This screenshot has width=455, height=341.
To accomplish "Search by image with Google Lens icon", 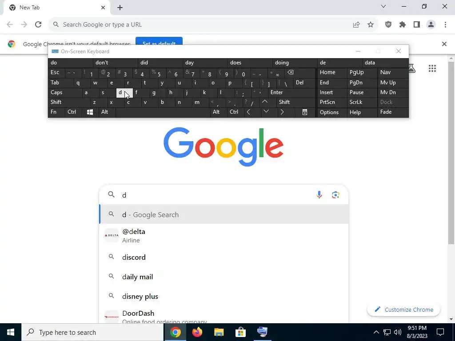I will tap(335, 195).
